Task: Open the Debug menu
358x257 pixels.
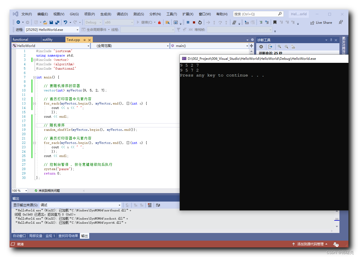Action: (122, 14)
